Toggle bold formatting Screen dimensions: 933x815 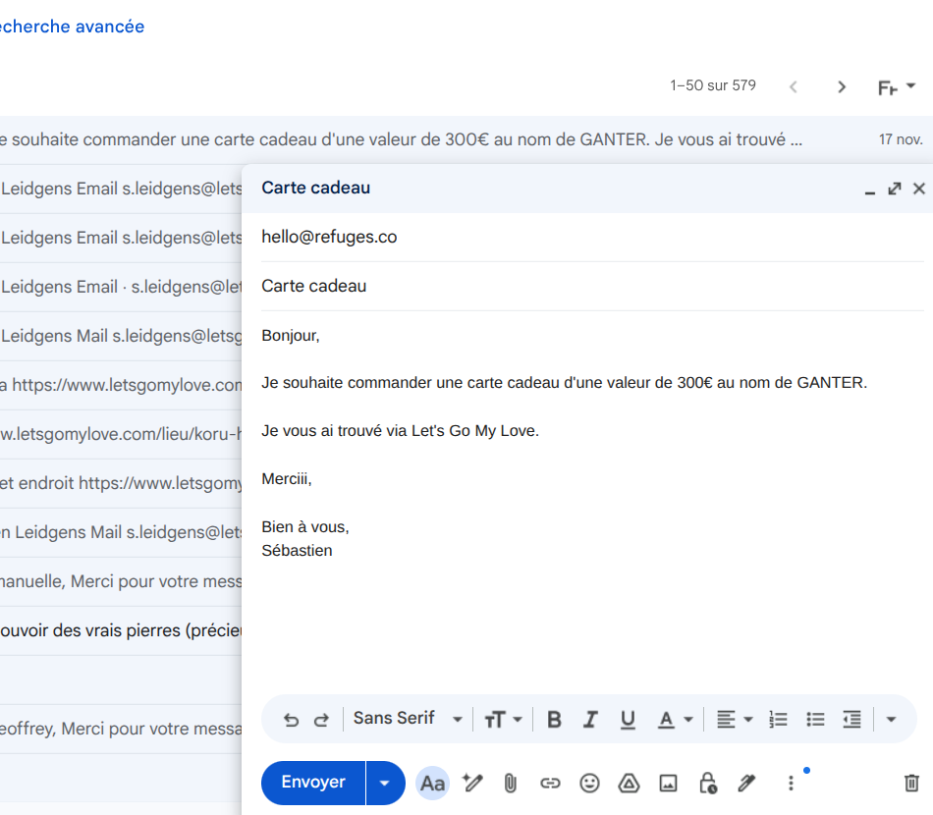554,720
